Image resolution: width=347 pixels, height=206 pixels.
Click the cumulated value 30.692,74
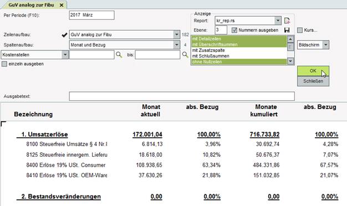point(268,144)
